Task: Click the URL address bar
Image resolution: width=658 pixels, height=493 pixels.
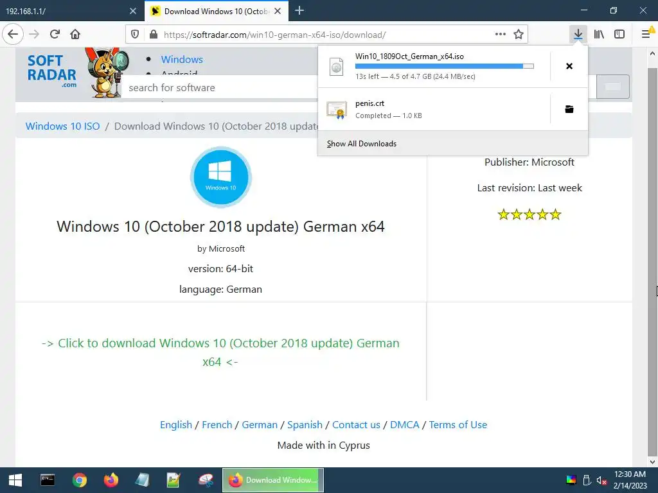Action: [x=326, y=35]
